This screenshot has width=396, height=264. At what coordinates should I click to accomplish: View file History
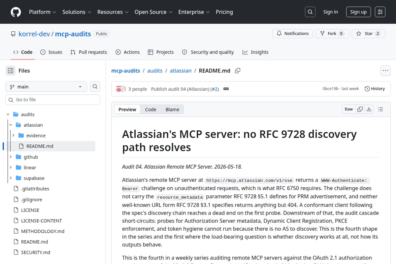tap(375, 89)
